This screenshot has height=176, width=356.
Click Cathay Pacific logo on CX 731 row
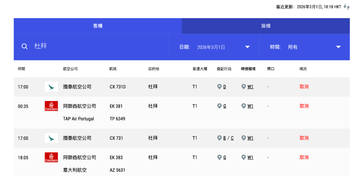(x=51, y=138)
